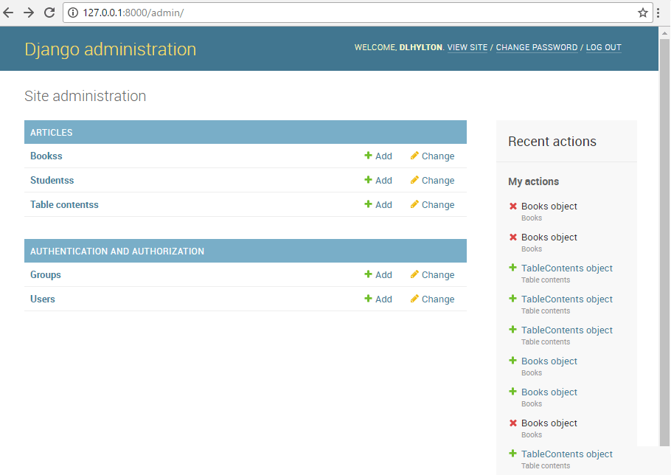Image resolution: width=671 pixels, height=475 pixels.
Task: Navigate back using the browser back arrow
Action: coord(8,12)
